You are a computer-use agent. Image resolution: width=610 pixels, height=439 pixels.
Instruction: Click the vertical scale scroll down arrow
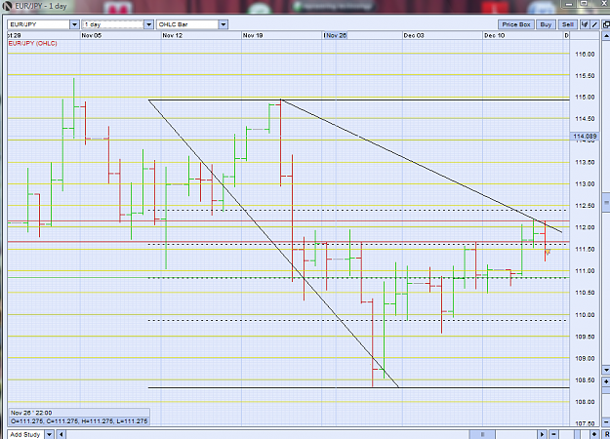[606, 370]
